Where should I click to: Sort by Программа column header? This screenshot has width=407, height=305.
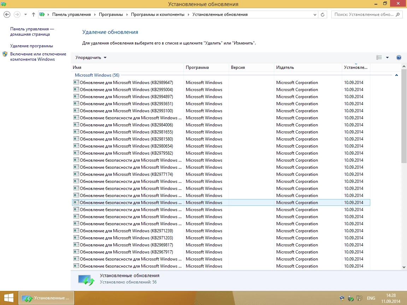click(206, 67)
